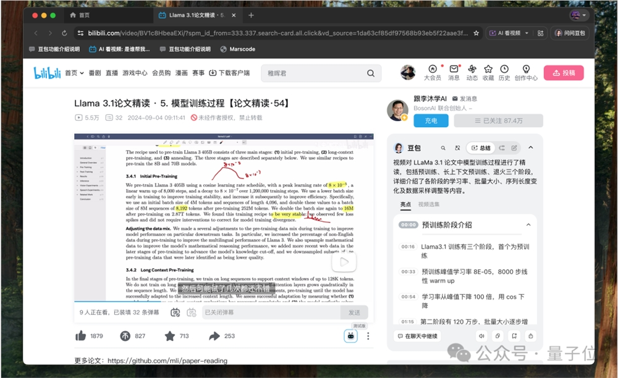
Task: Collapse the Doubao summary panel with the chevron
Action: tap(530, 148)
